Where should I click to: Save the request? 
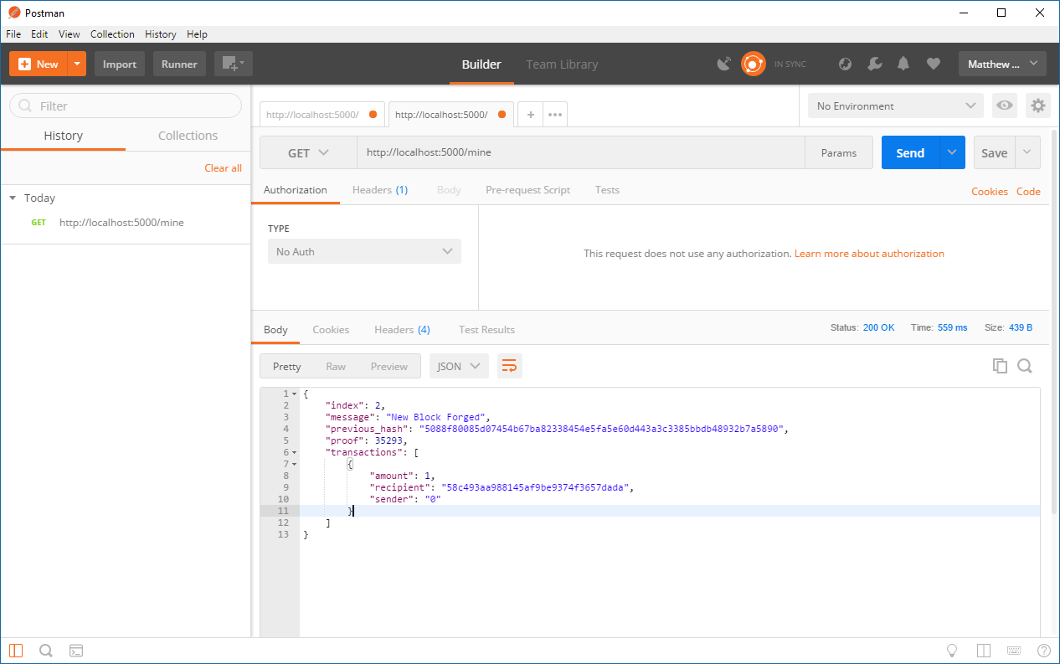click(994, 153)
